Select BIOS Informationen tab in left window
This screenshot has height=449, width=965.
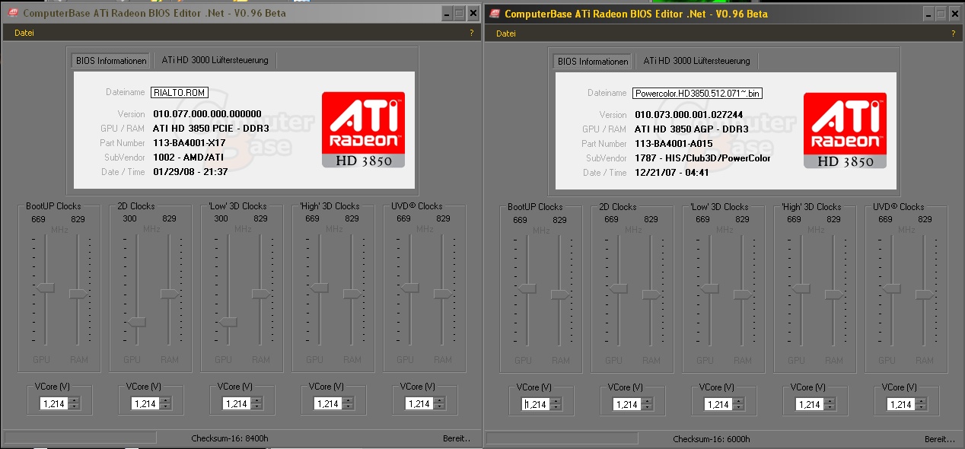pos(111,61)
